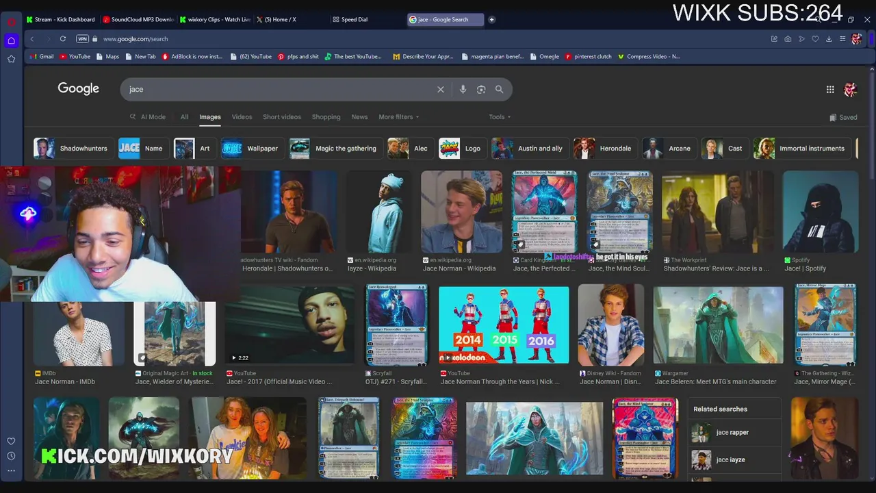876x493 pixels.
Task: Open Jace! Spotify image result
Action: (820, 212)
